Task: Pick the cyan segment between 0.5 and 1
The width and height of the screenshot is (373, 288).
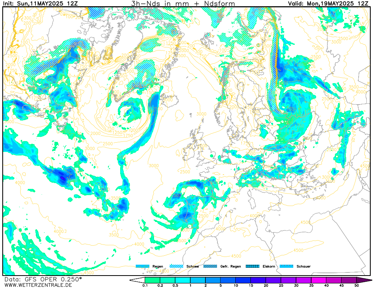Action: pos(183,280)
